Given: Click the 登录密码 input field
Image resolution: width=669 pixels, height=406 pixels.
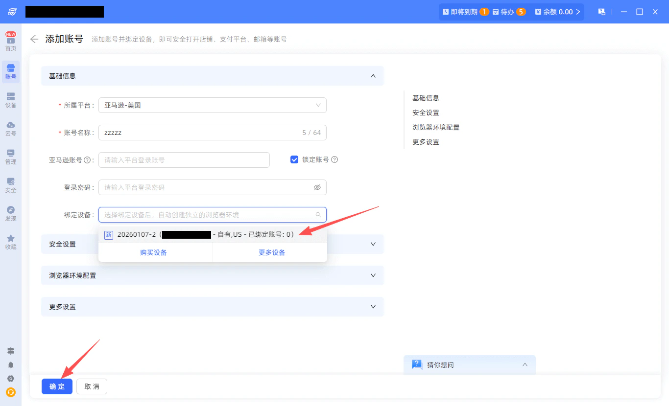Looking at the screenshot, I should (213, 187).
